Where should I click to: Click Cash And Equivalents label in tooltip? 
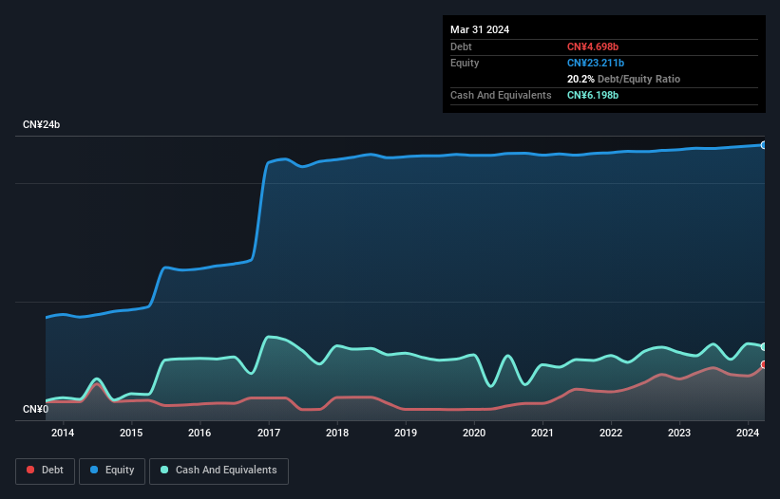pos(501,95)
